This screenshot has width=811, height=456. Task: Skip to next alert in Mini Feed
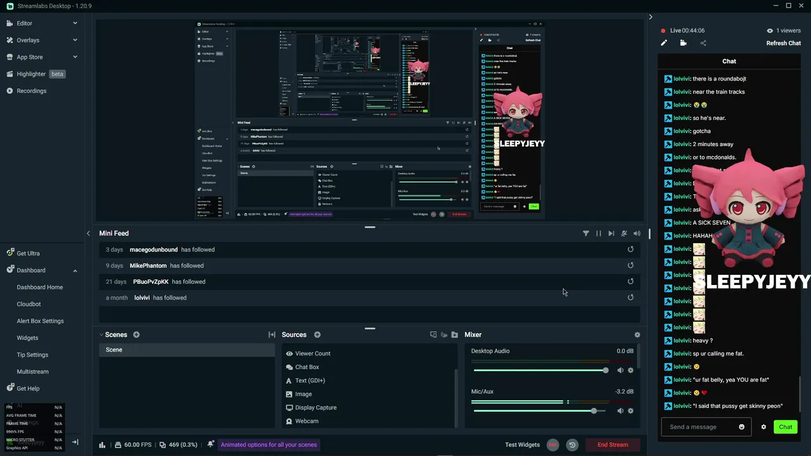[611, 234]
